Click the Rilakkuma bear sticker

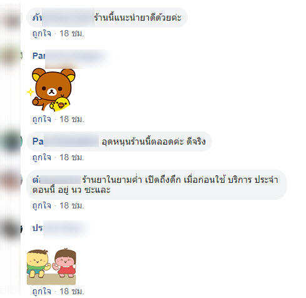pos(51,90)
